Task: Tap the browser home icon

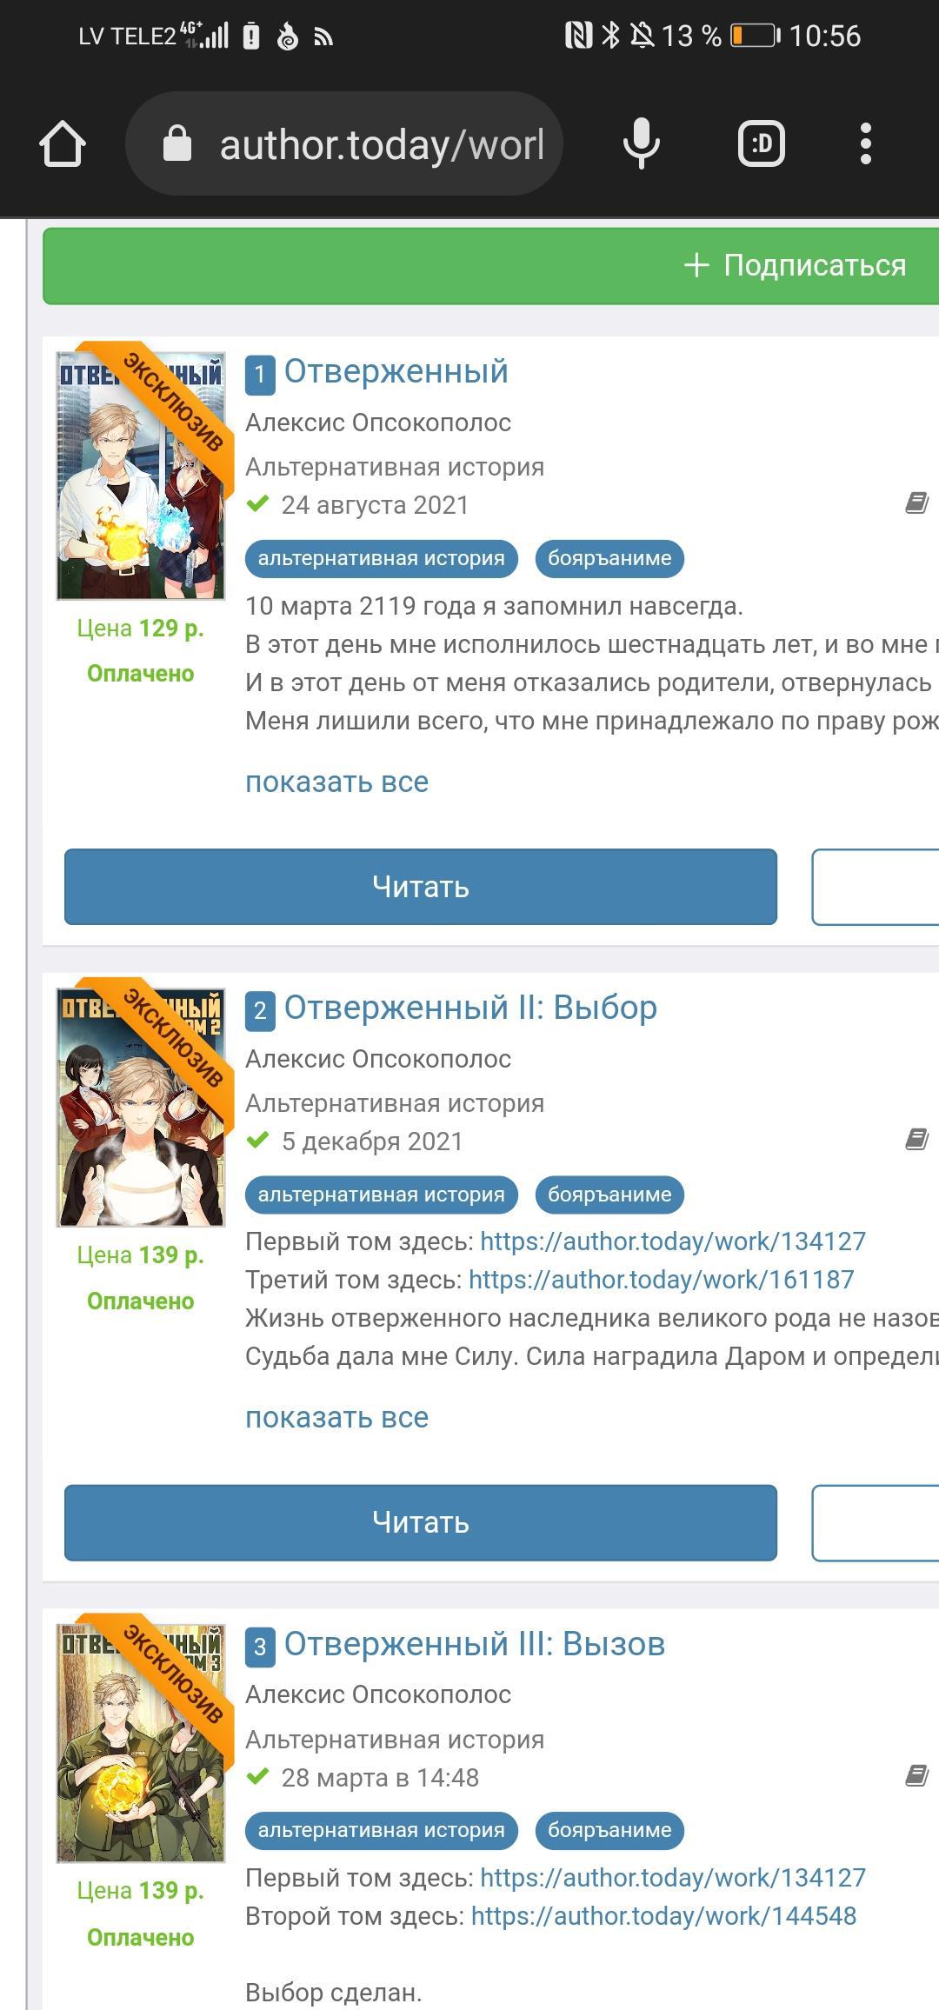Action: coord(63,143)
